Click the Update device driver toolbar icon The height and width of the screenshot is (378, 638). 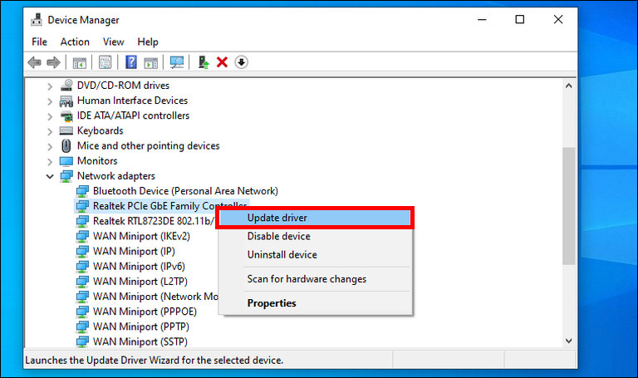tap(204, 62)
